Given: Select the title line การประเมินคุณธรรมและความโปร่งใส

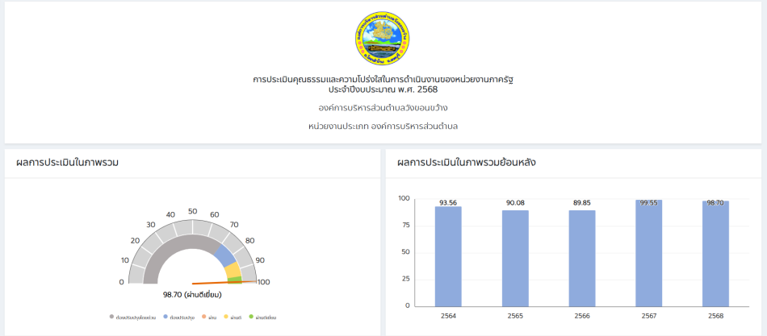Looking at the screenshot, I should coord(383,80).
